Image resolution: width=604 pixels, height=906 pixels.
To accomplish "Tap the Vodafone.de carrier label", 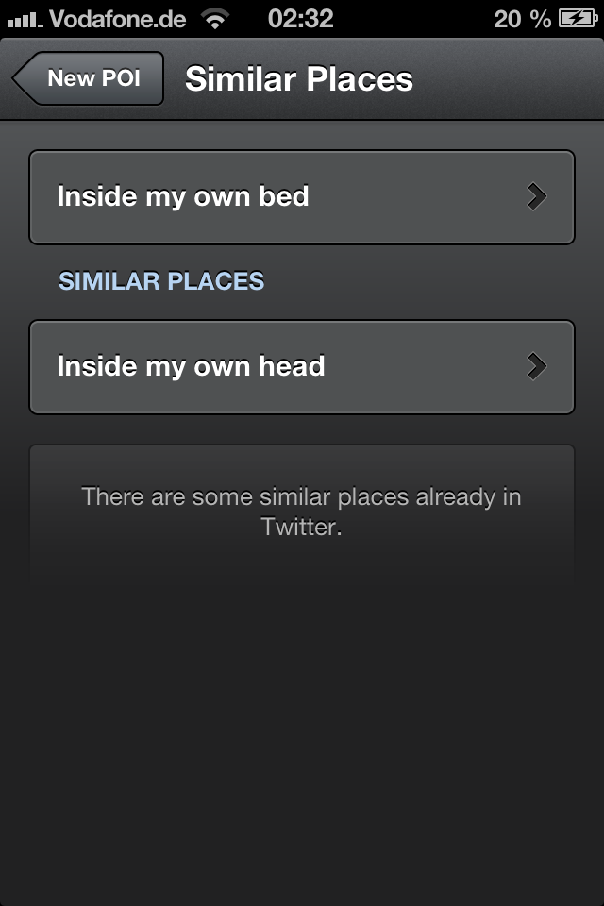I will [117, 19].
